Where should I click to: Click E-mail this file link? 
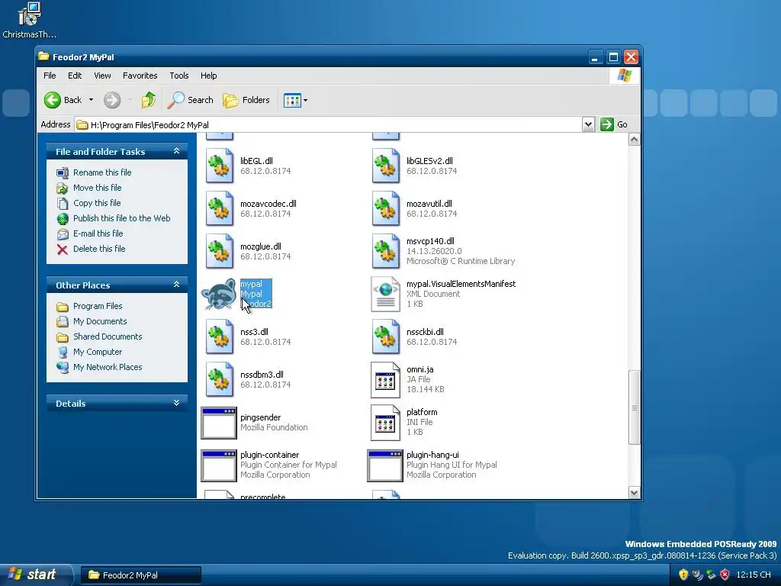pyautogui.click(x=98, y=233)
